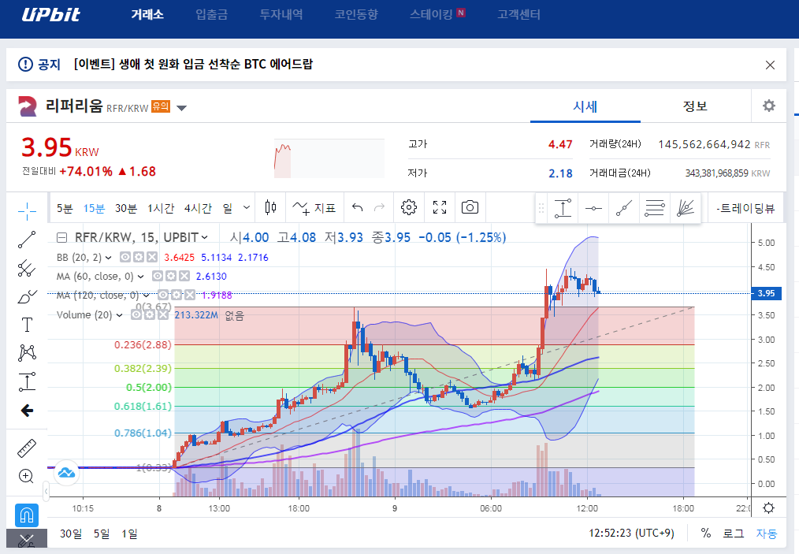Viewport: 799px width, 554px height.
Task: Open the 리퍼리움 market selector dropdown
Action: 181,107
